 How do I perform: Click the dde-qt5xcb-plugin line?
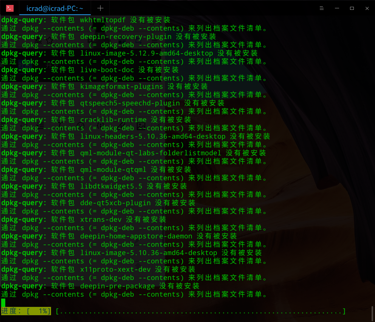[x=98, y=203]
